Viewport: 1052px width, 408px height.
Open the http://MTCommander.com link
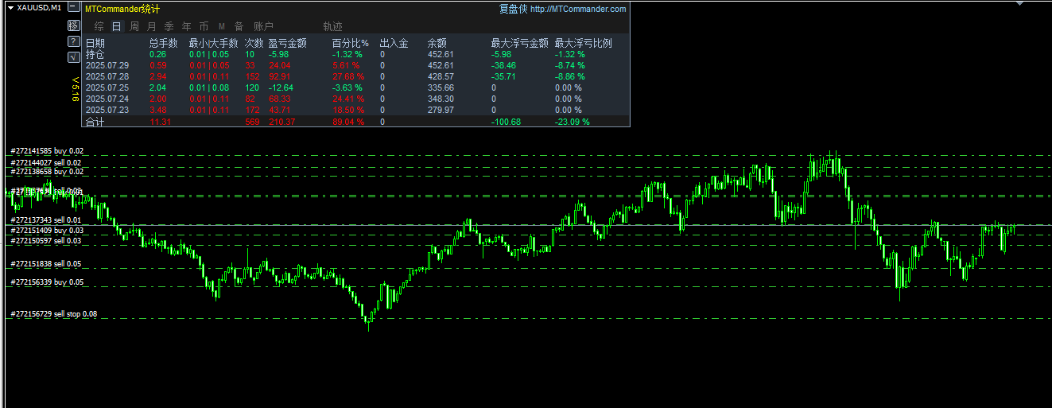coord(578,9)
